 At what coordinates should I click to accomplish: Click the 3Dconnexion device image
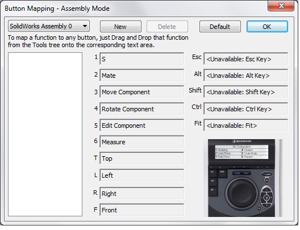[x=243, y=178]
